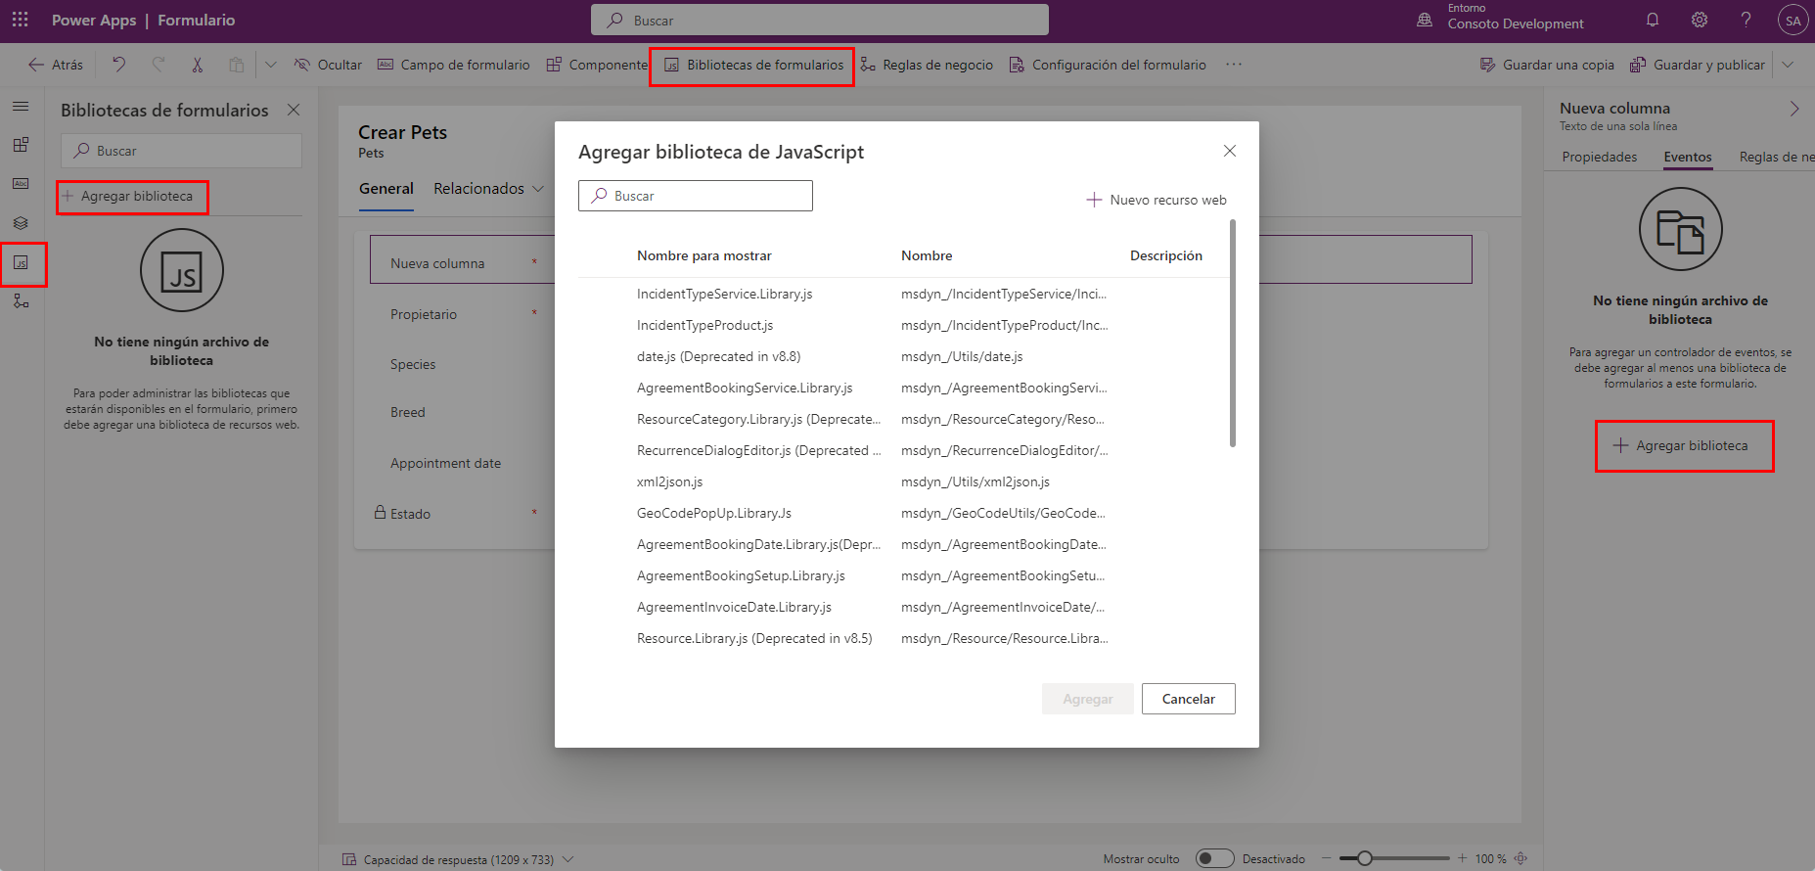Image resolution: width=1815 pixels, height=871 pixels.
Task: Click the Cut scissors icon
Action: pyautogui.click(x=197, y=65)
